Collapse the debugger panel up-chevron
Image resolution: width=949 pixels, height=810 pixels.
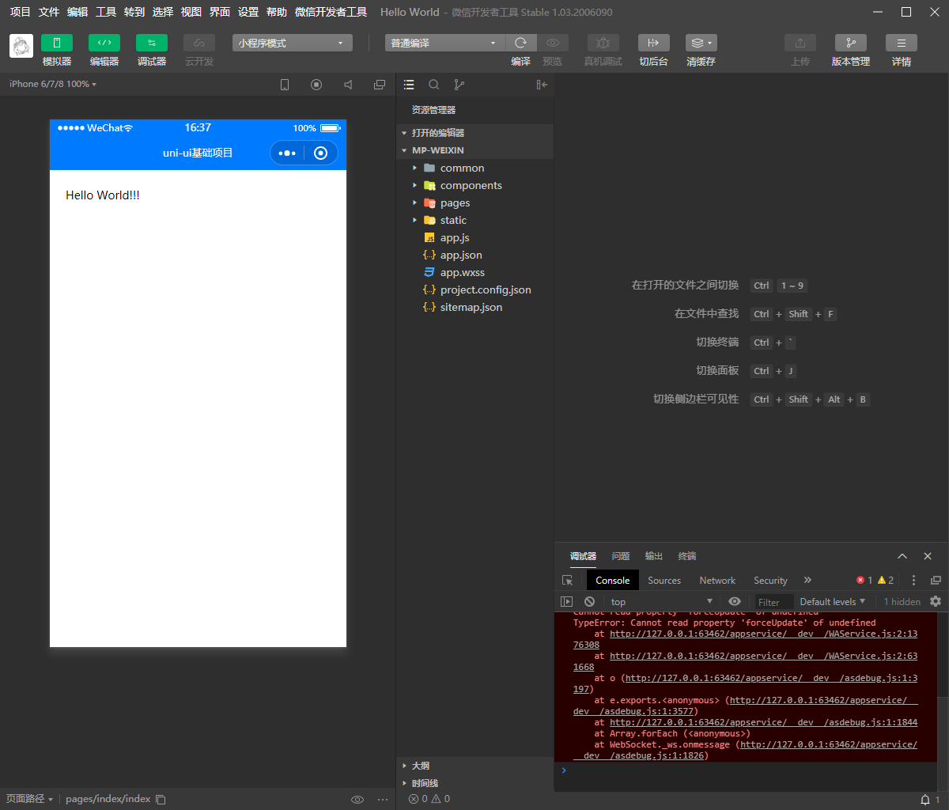point(902,556)
